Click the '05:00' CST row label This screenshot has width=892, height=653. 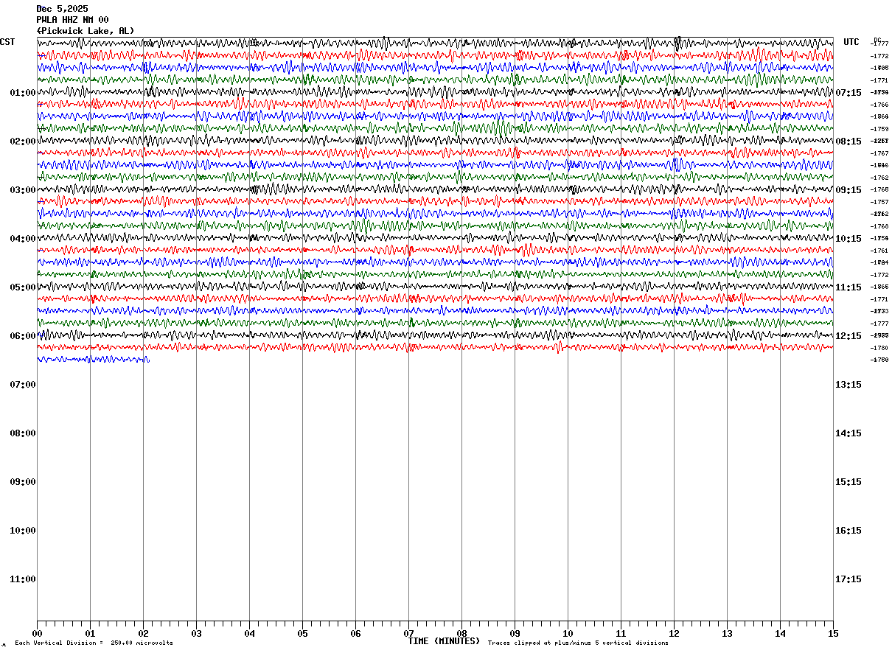click(23, 287)
